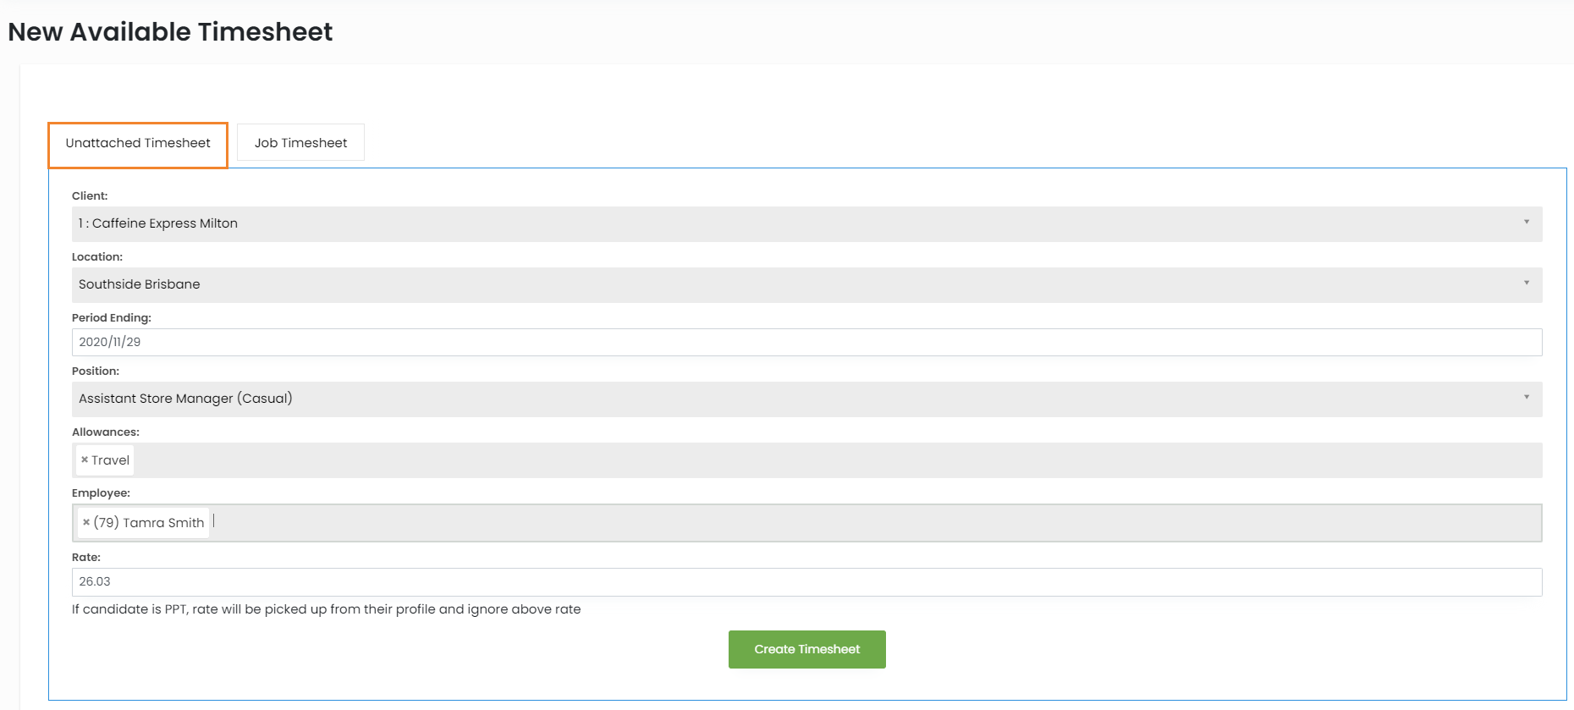Image resolution: width=1574 pixels, height=710 pixels.
Task: Click the Period Ending label
Action: (x=112, y=318)
